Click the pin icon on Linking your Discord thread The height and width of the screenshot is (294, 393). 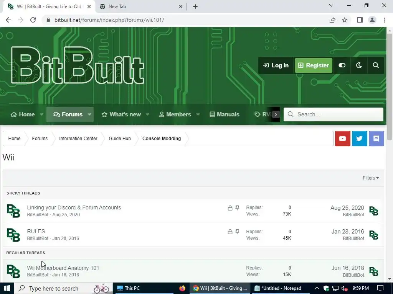pos(237,208)
